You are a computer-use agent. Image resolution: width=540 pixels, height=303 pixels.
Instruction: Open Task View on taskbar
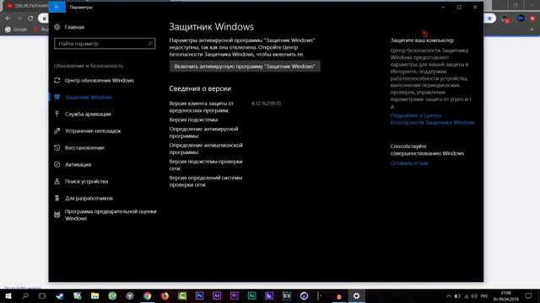click(42, 295)
